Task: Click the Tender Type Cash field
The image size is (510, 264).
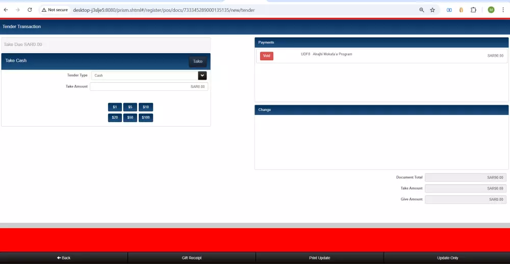Action: pyautogui.click(x=145, y=76)
